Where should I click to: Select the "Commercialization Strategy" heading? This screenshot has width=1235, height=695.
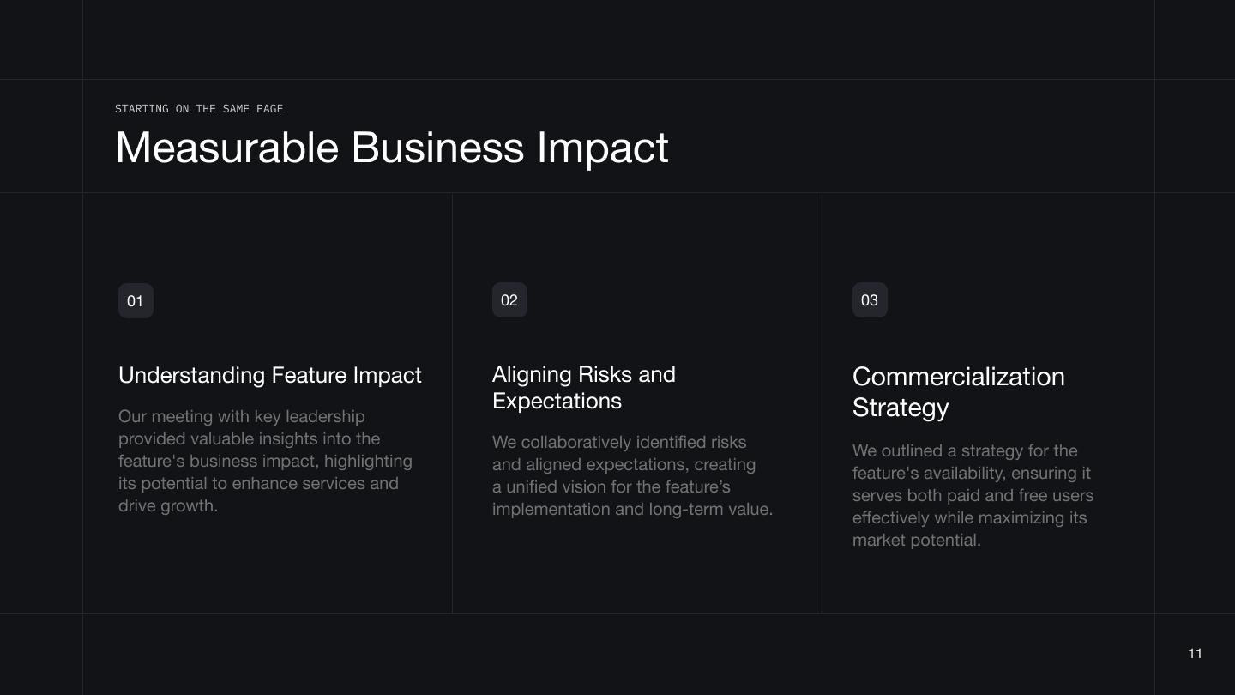[958, 391]
